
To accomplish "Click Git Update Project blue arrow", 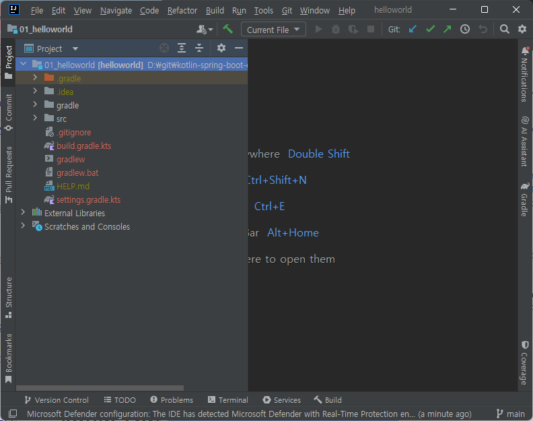I will (x=413, y=29).
